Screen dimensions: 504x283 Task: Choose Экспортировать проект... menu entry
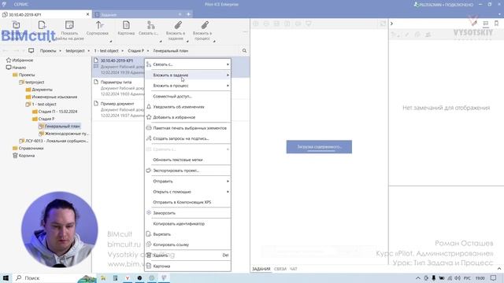pyautogui.click(x=187, y=171)
